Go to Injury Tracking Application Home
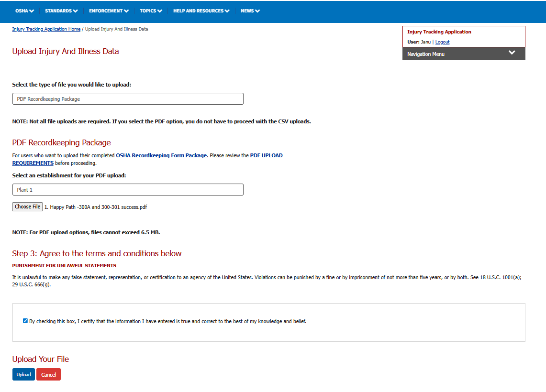This screenshot has width=546, height=392. point(46,29)
